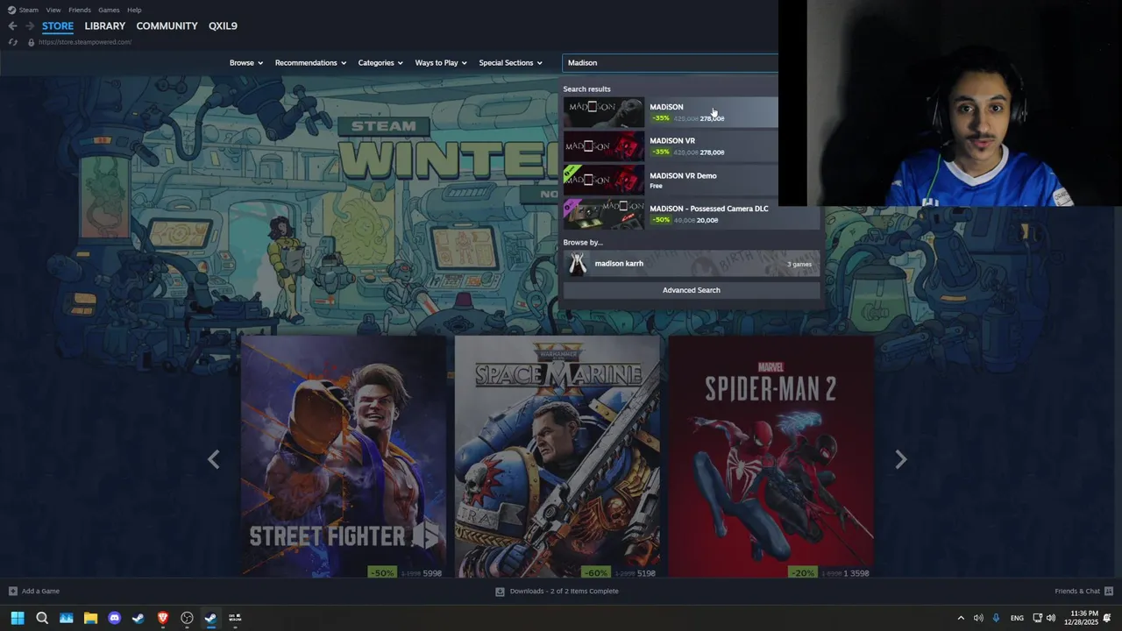Expand the Categories dropdown
1122x631 pixels.
point(380,63)
